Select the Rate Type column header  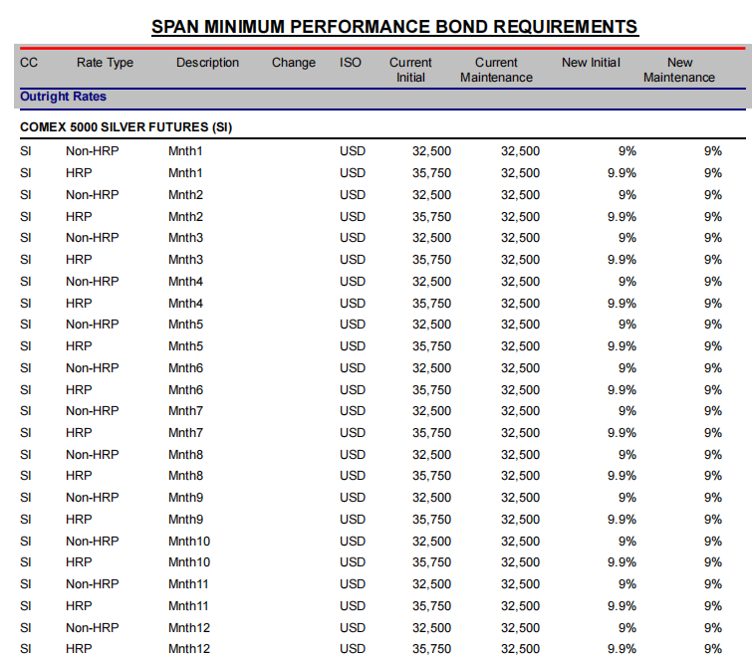105,63
